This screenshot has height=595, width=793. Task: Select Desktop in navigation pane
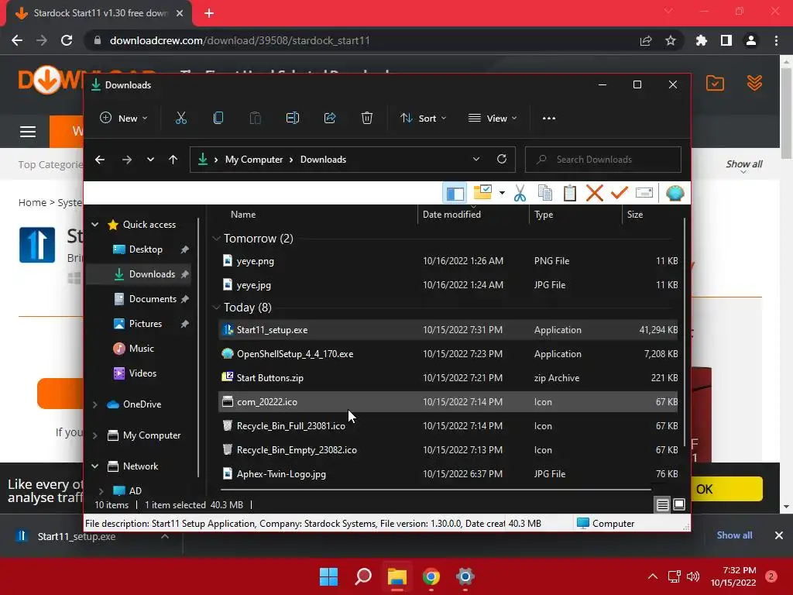pyautogui.click(x=146, y=249)
